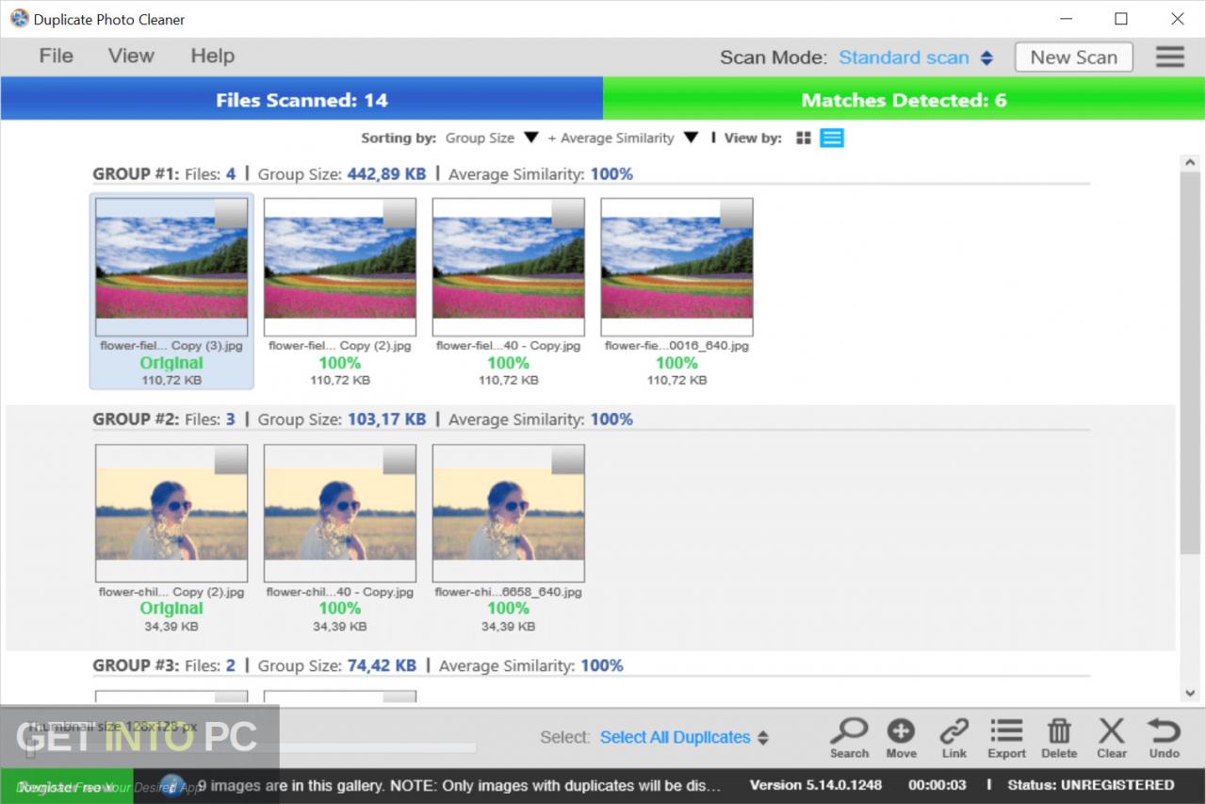Click the scrollbar down arrow

pyautogui.click(x=1191, y=694)
